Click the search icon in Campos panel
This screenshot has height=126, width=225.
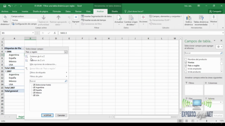(221, 53)
